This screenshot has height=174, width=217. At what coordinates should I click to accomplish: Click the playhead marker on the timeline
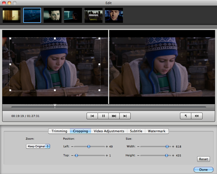coord(55,105)
